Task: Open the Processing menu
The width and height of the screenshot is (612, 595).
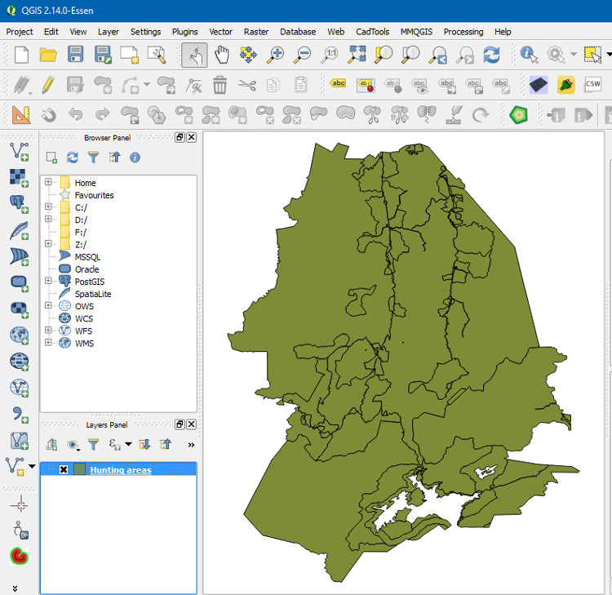Action: (463, 32)
